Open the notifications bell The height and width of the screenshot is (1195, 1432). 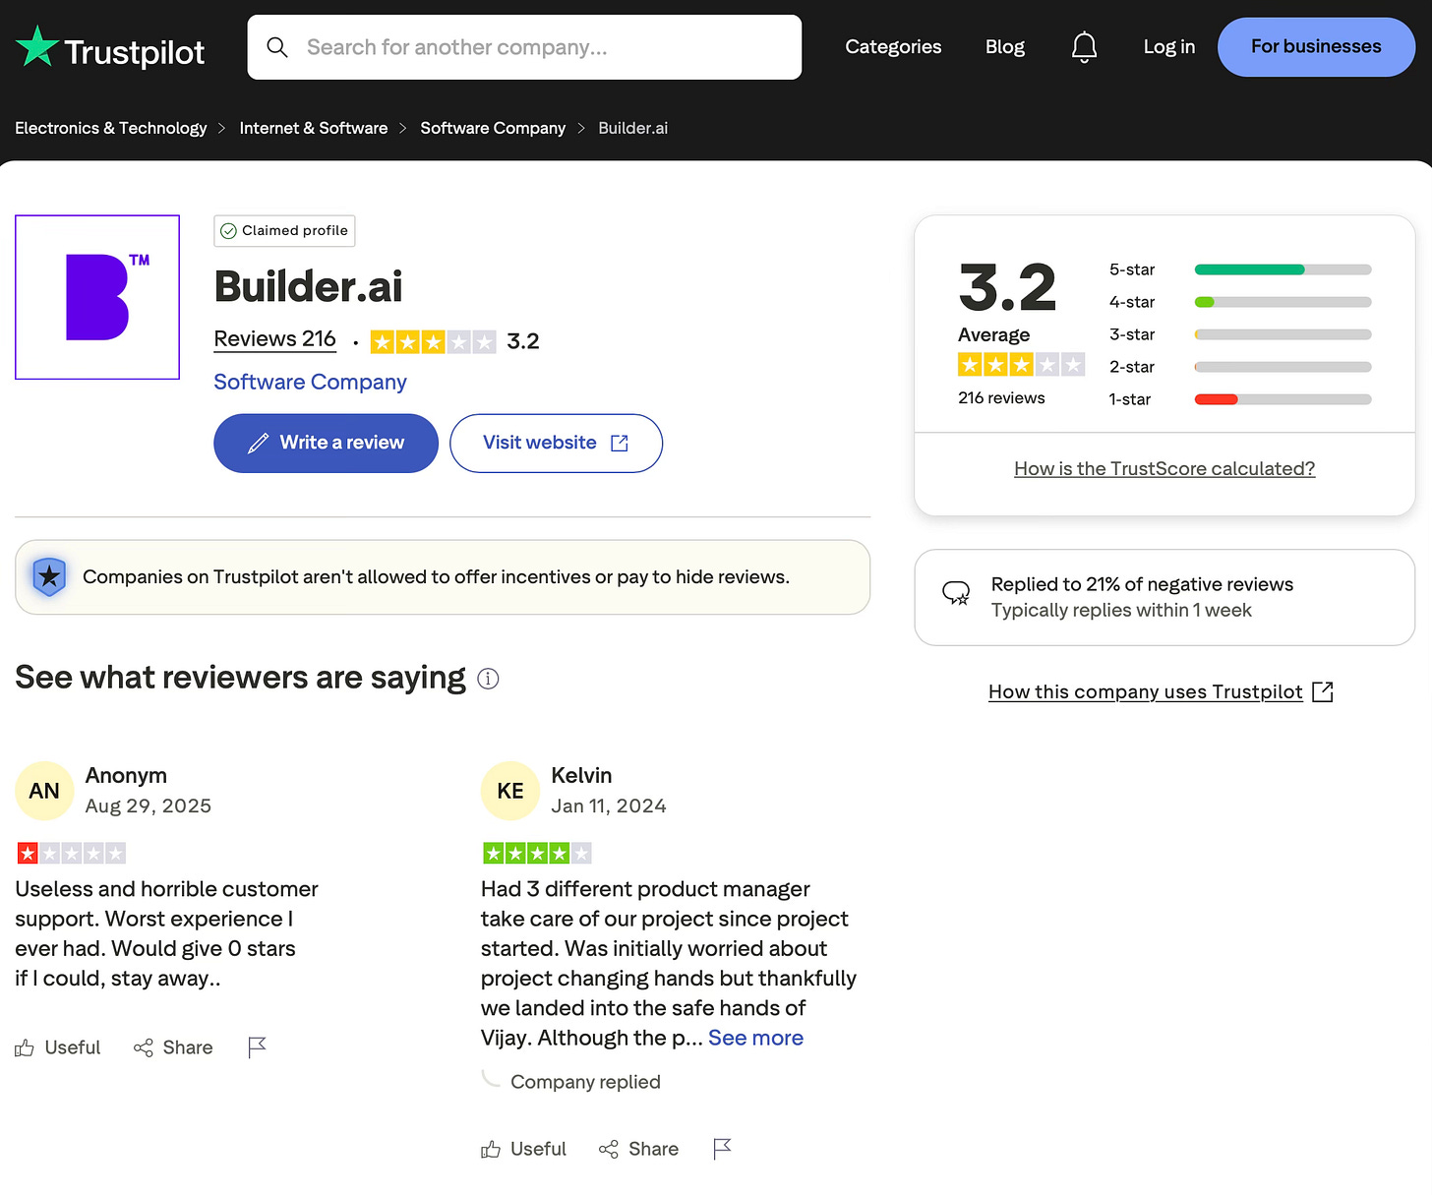coord(1084,47)
